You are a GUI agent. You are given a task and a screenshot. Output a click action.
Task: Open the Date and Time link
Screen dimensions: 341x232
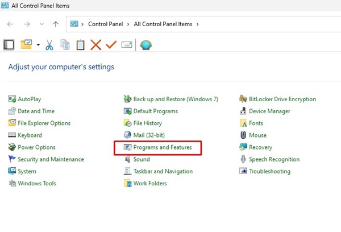pos(36,111)
